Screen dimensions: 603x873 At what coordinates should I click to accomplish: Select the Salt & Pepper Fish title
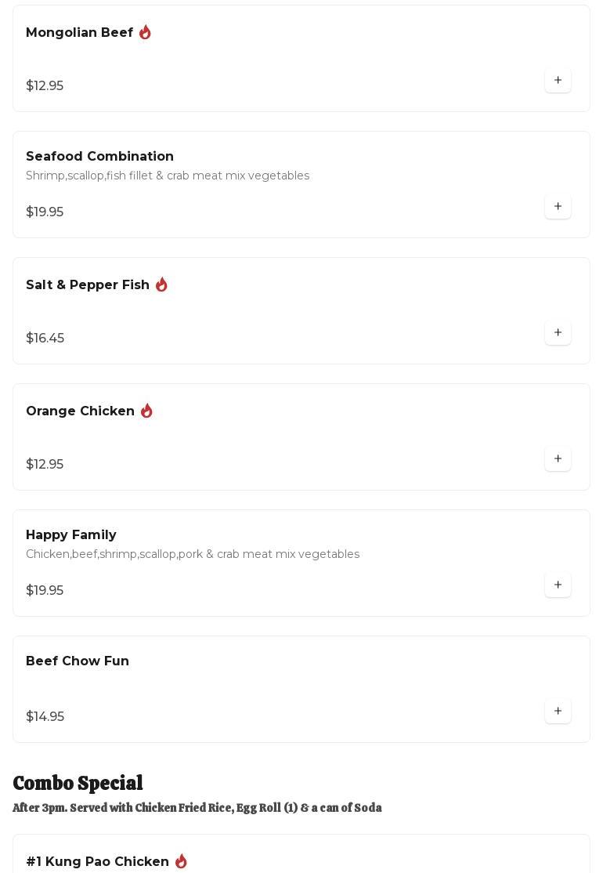point(88,285)
